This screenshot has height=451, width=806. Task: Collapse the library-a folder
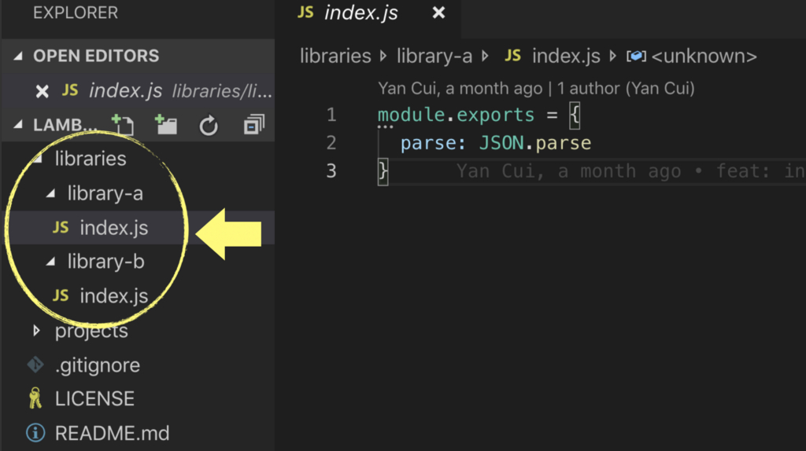point(51,193)
